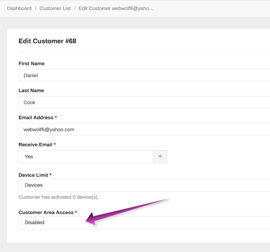Viewport: 270px width, 252px height.
Task: Click the Email Address label
Action: point(36,118)
